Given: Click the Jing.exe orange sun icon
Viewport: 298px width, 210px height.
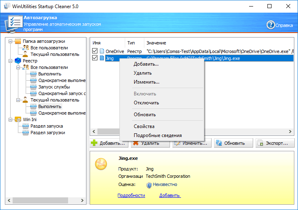Looking at the screenshot, I should [101, 164].
